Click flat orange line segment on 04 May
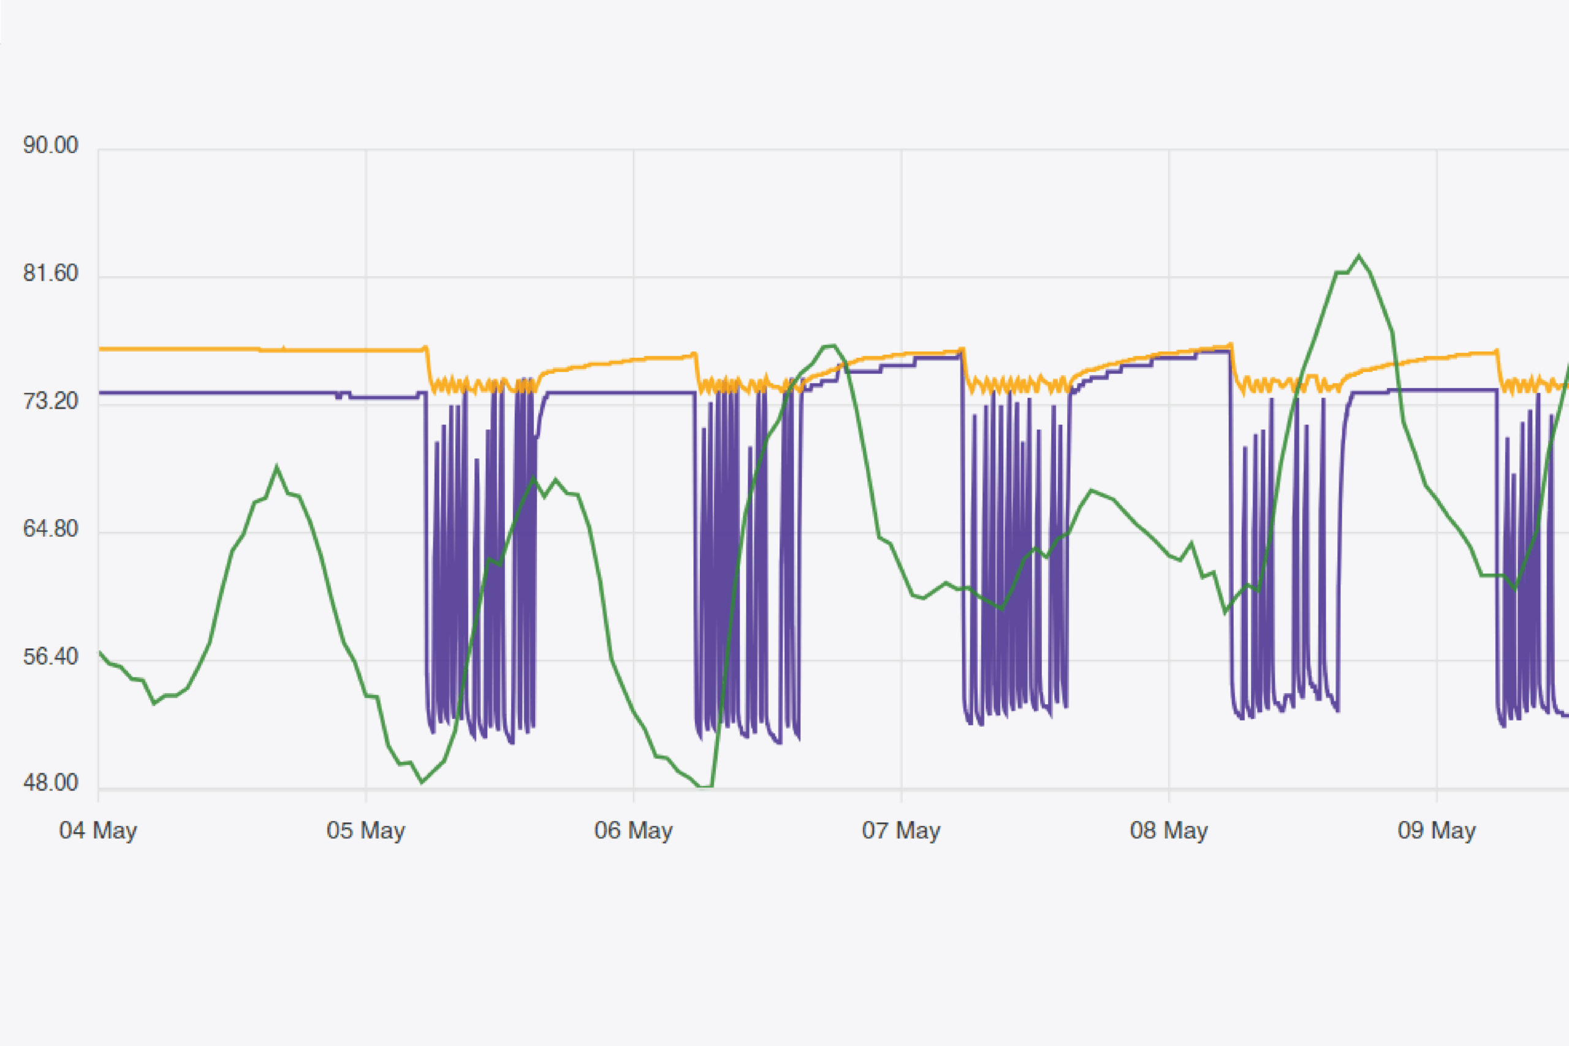The height and width of the screenshot is (1046, 1569). tap(200, 349)
